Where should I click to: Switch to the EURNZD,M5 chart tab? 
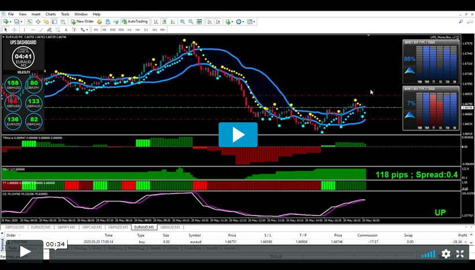pyautogui.click(x=41, y=227)
